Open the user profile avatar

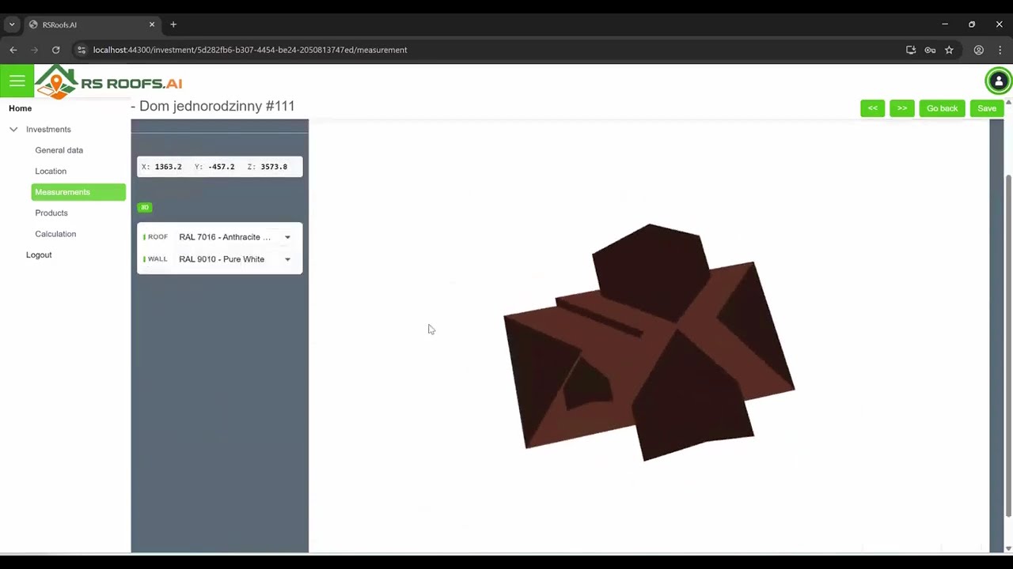(x=998, y=81)
